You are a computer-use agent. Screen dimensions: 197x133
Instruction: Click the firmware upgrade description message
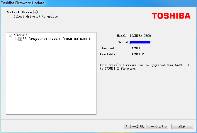pyautogui.click(x=144, y=67)
